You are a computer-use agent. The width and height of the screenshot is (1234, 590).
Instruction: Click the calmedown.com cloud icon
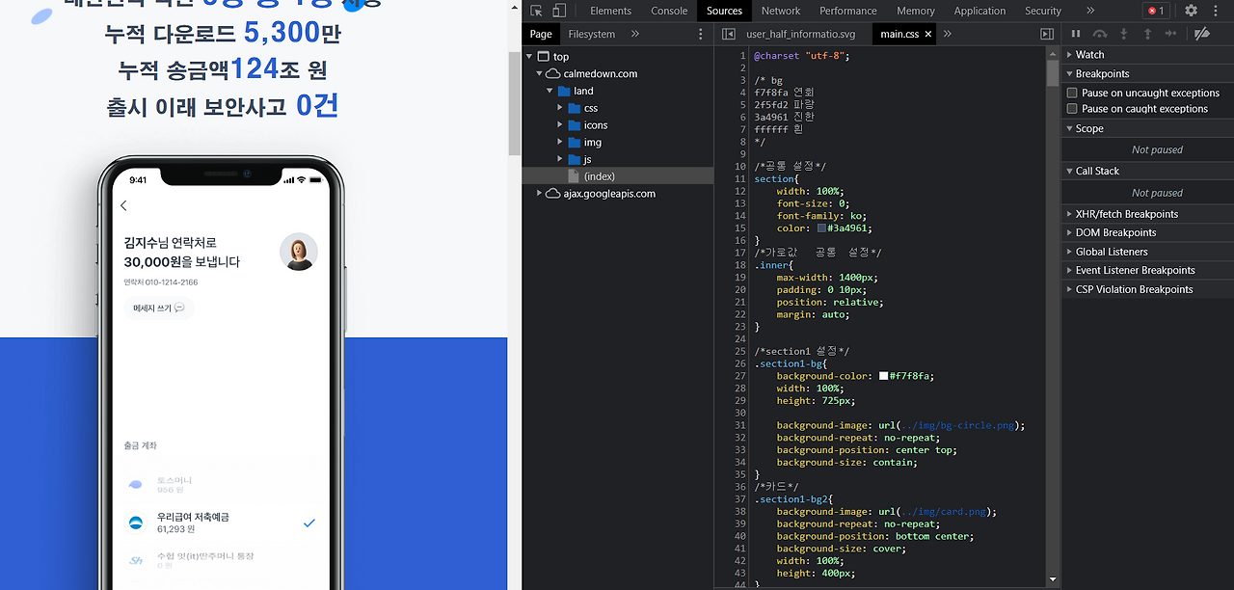pos(553,73)
